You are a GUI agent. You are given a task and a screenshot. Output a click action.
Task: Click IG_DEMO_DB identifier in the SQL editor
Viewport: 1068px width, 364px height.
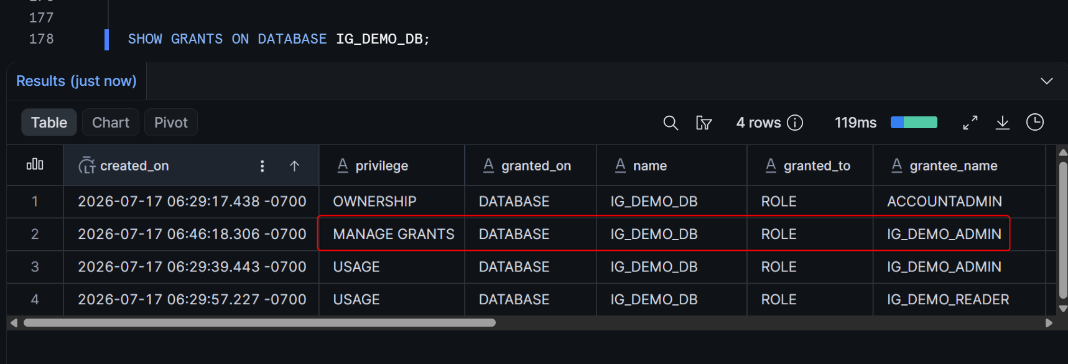379,39
